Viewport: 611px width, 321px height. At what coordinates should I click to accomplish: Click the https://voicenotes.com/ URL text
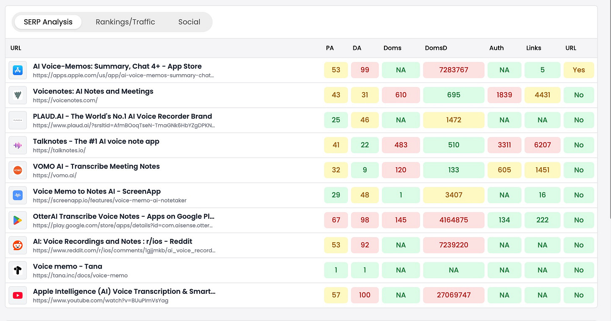(65, 101)
